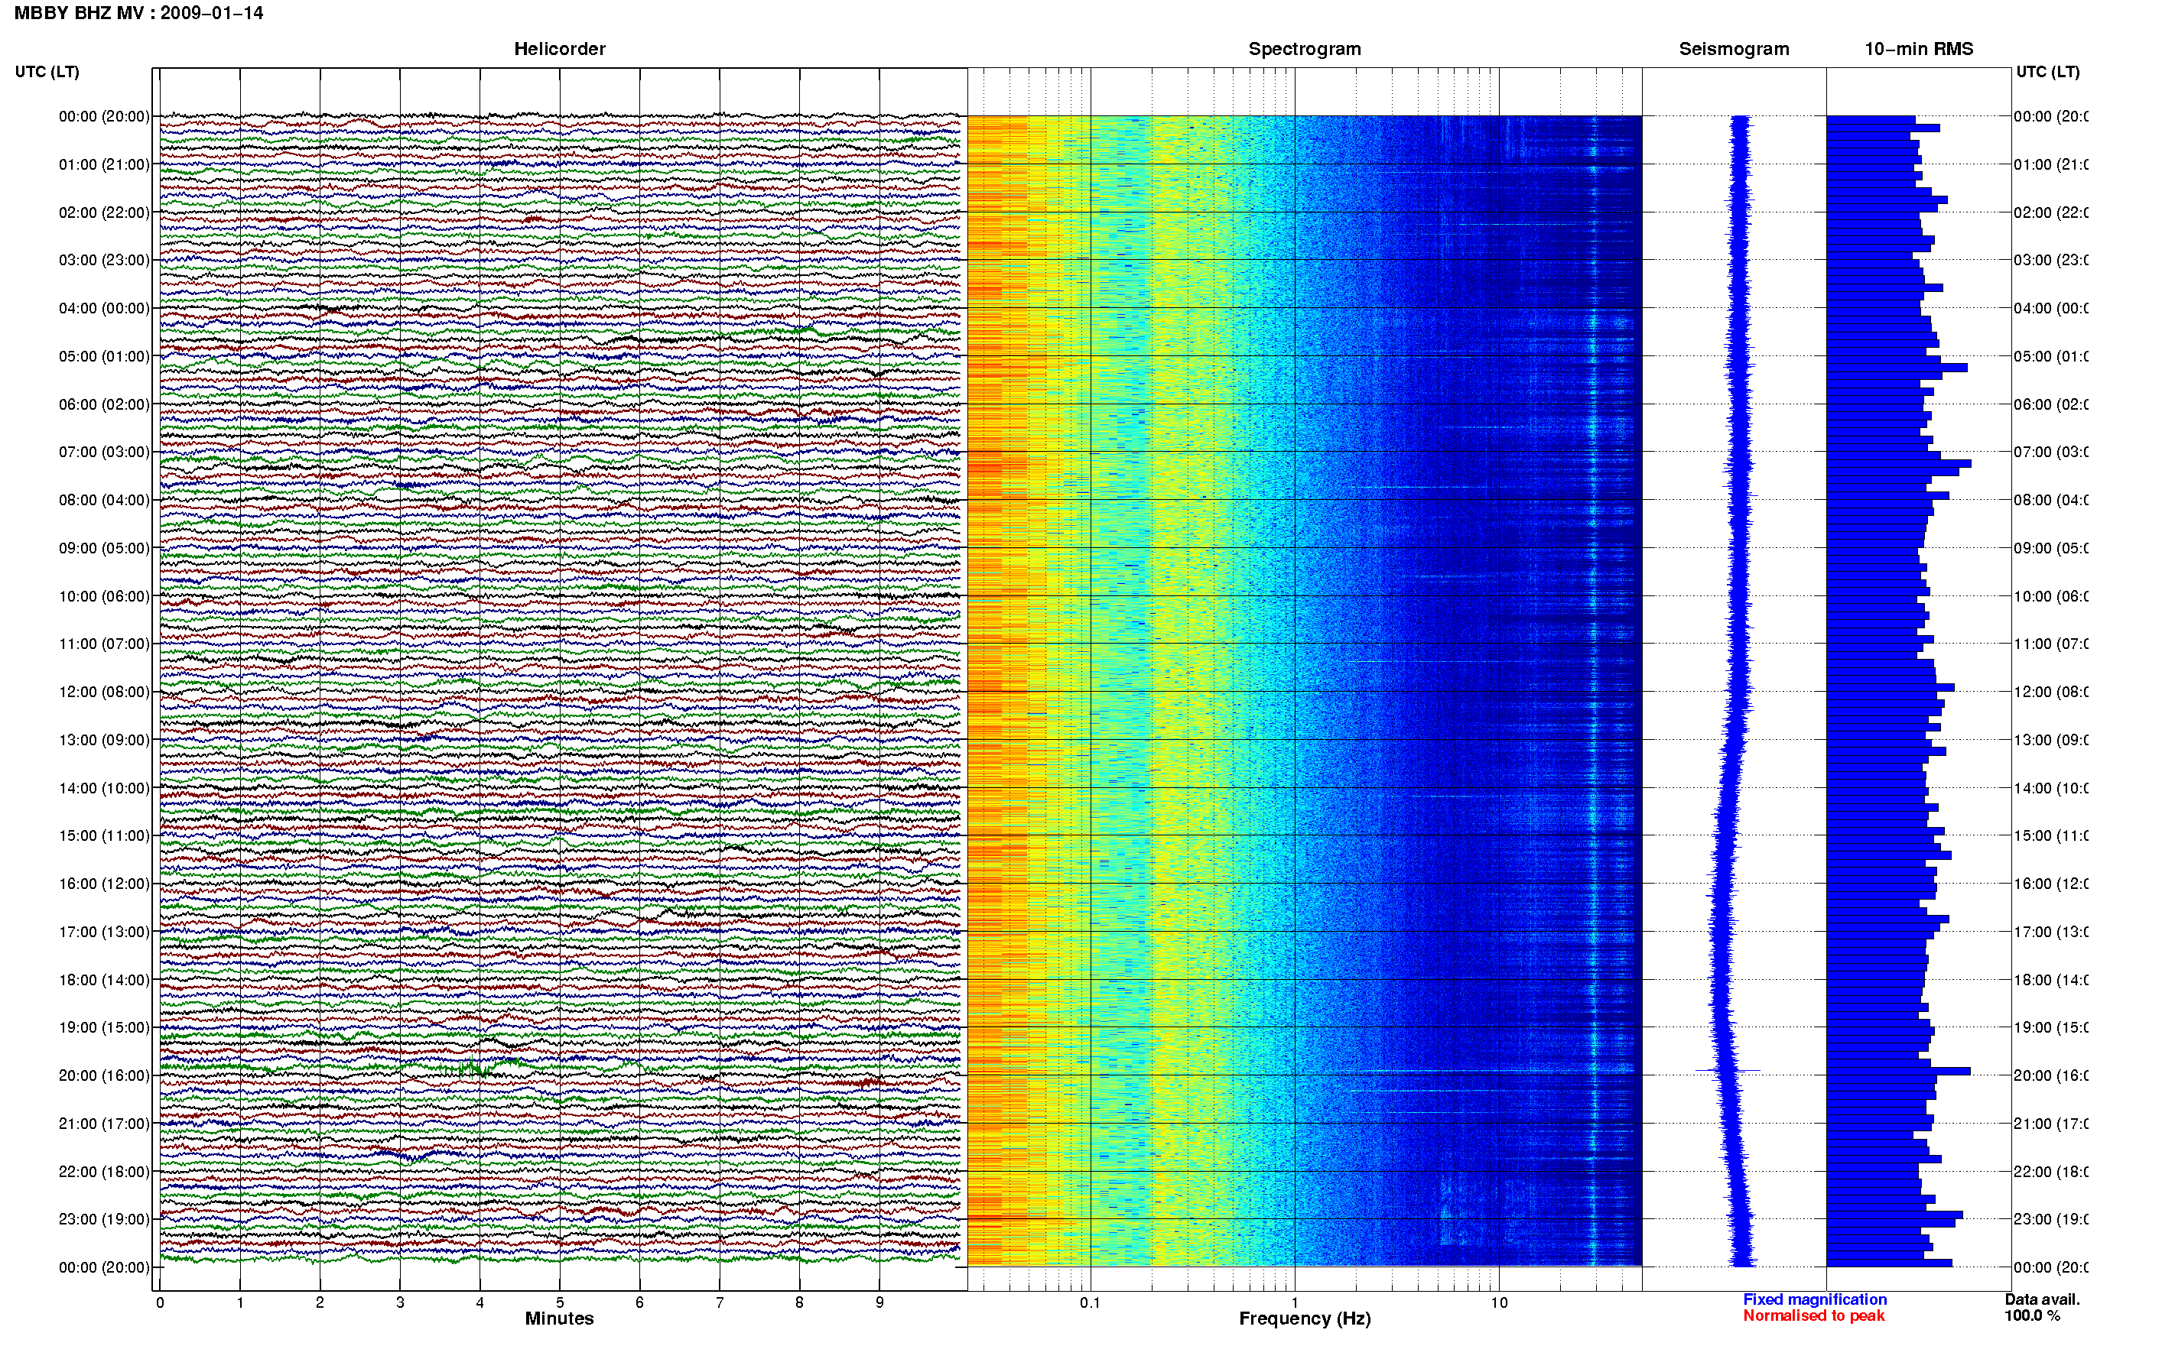Click the left time label '15:00 (11:00)'
The image size is (2175, 1359).
(104, 836)
